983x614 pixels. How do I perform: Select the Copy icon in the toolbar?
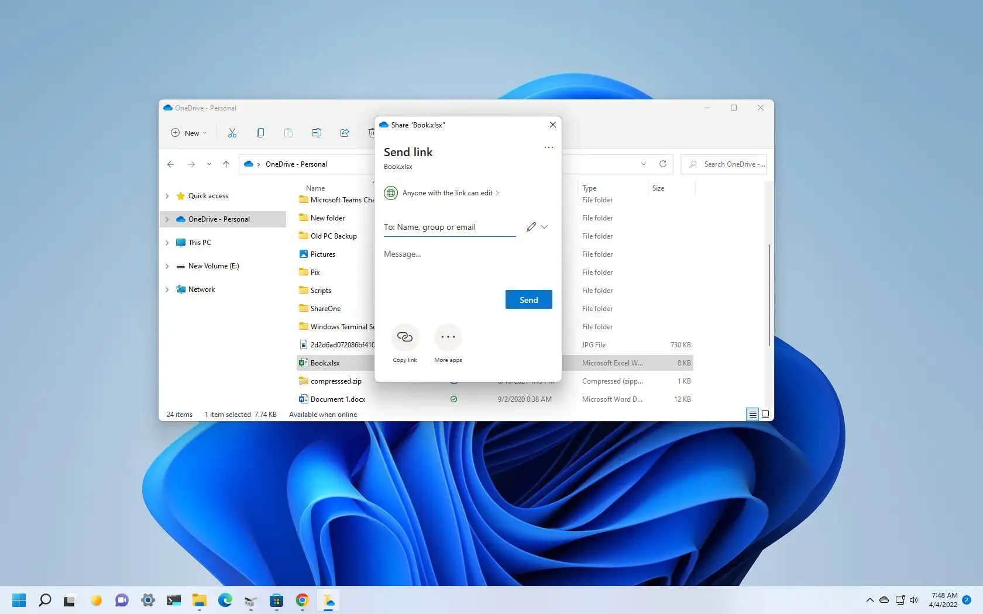(x=260, y=133)
